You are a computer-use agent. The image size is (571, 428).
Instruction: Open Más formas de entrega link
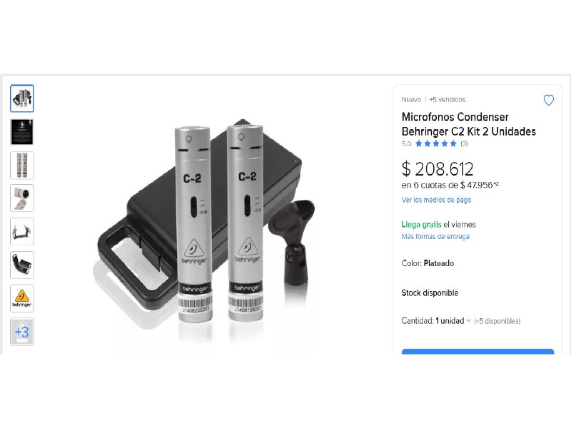click(x=435, y=236)
